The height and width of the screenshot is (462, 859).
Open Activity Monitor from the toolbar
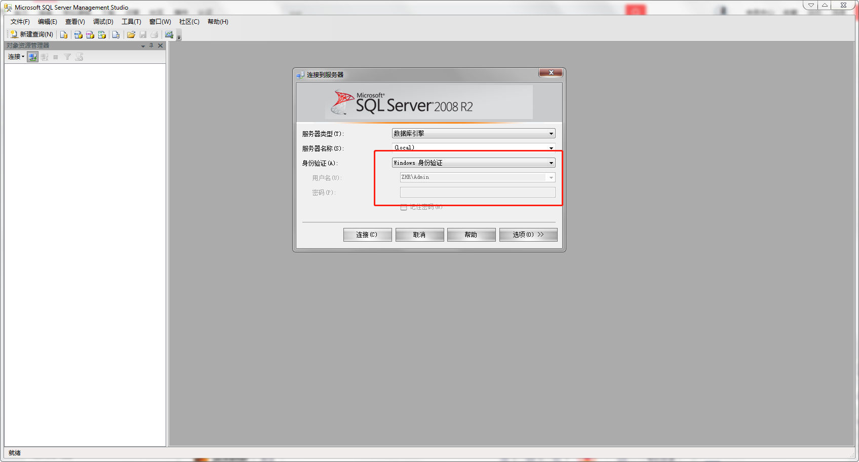point(169,34)
